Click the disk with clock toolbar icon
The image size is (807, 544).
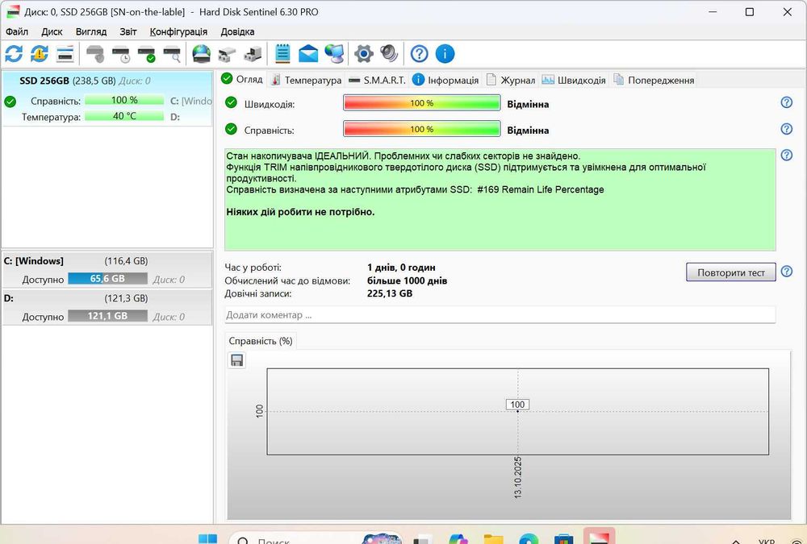click(x=121, y=54)
